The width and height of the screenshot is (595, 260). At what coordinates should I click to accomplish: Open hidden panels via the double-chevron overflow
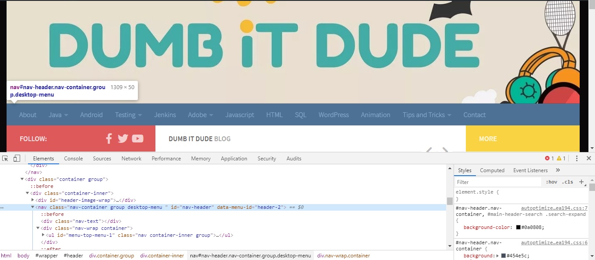point(558,170)
